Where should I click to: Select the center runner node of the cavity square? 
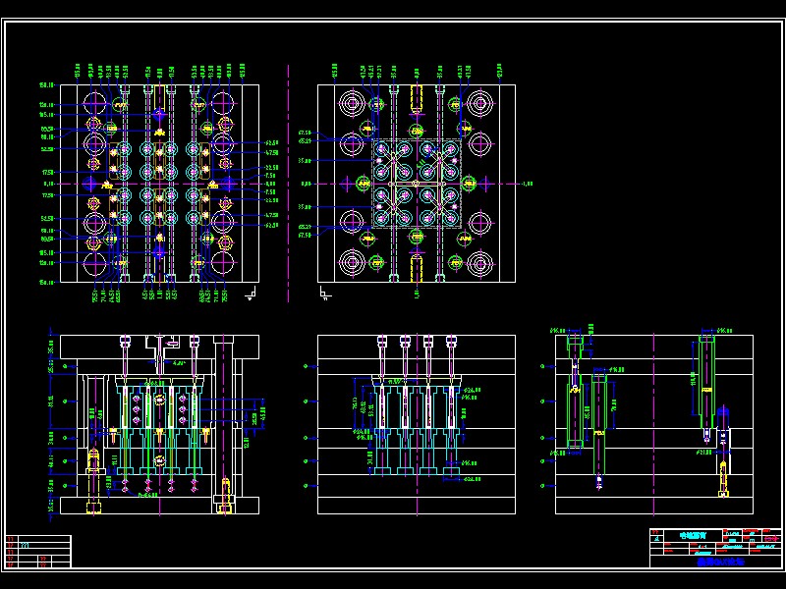[416, 184]
